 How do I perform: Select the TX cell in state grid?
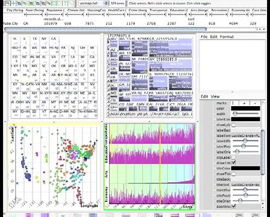coord(35,41)
